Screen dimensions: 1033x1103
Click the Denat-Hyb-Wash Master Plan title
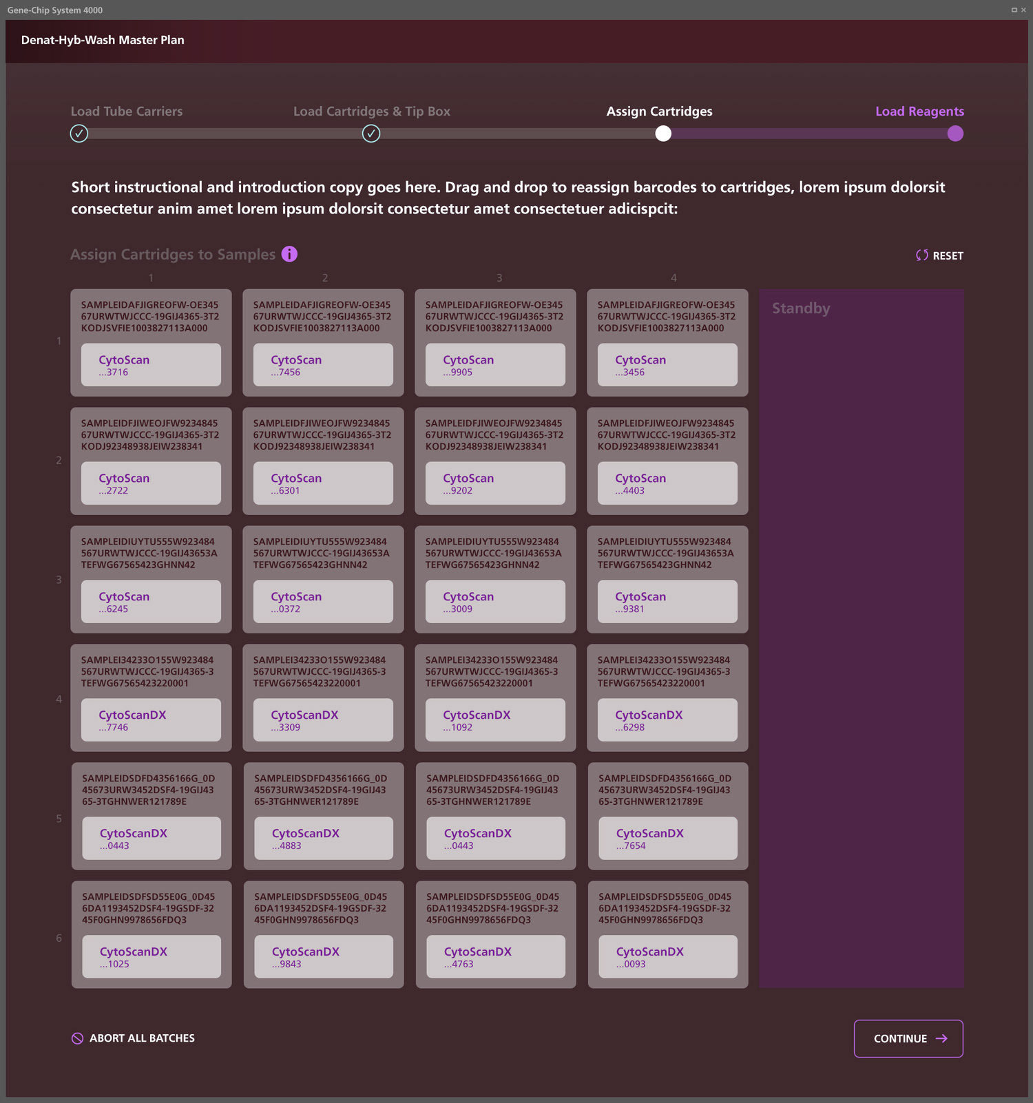tap(103, 40)
